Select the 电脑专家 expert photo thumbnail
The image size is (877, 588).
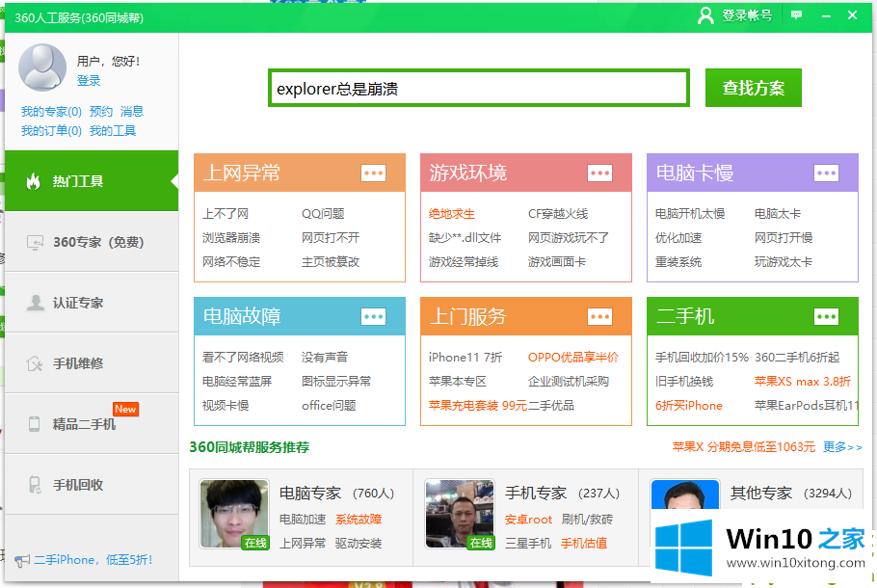tap(234, 515)
